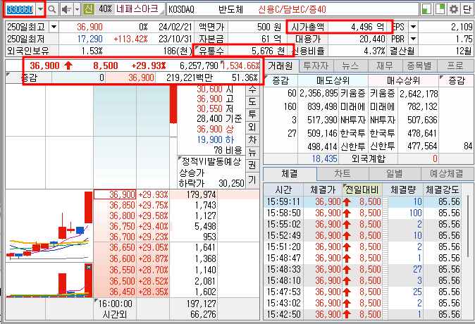Open the 재무 tab
The width and height of the screenshot is (475, 324).
pyautogui.click(x=385, y=66)
